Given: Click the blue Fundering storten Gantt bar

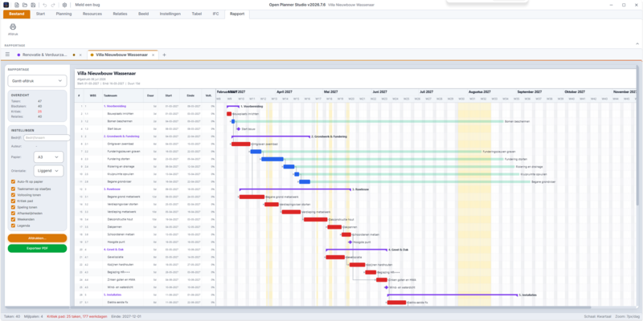Looking at the screenshot, I should [x=272, y=159].
